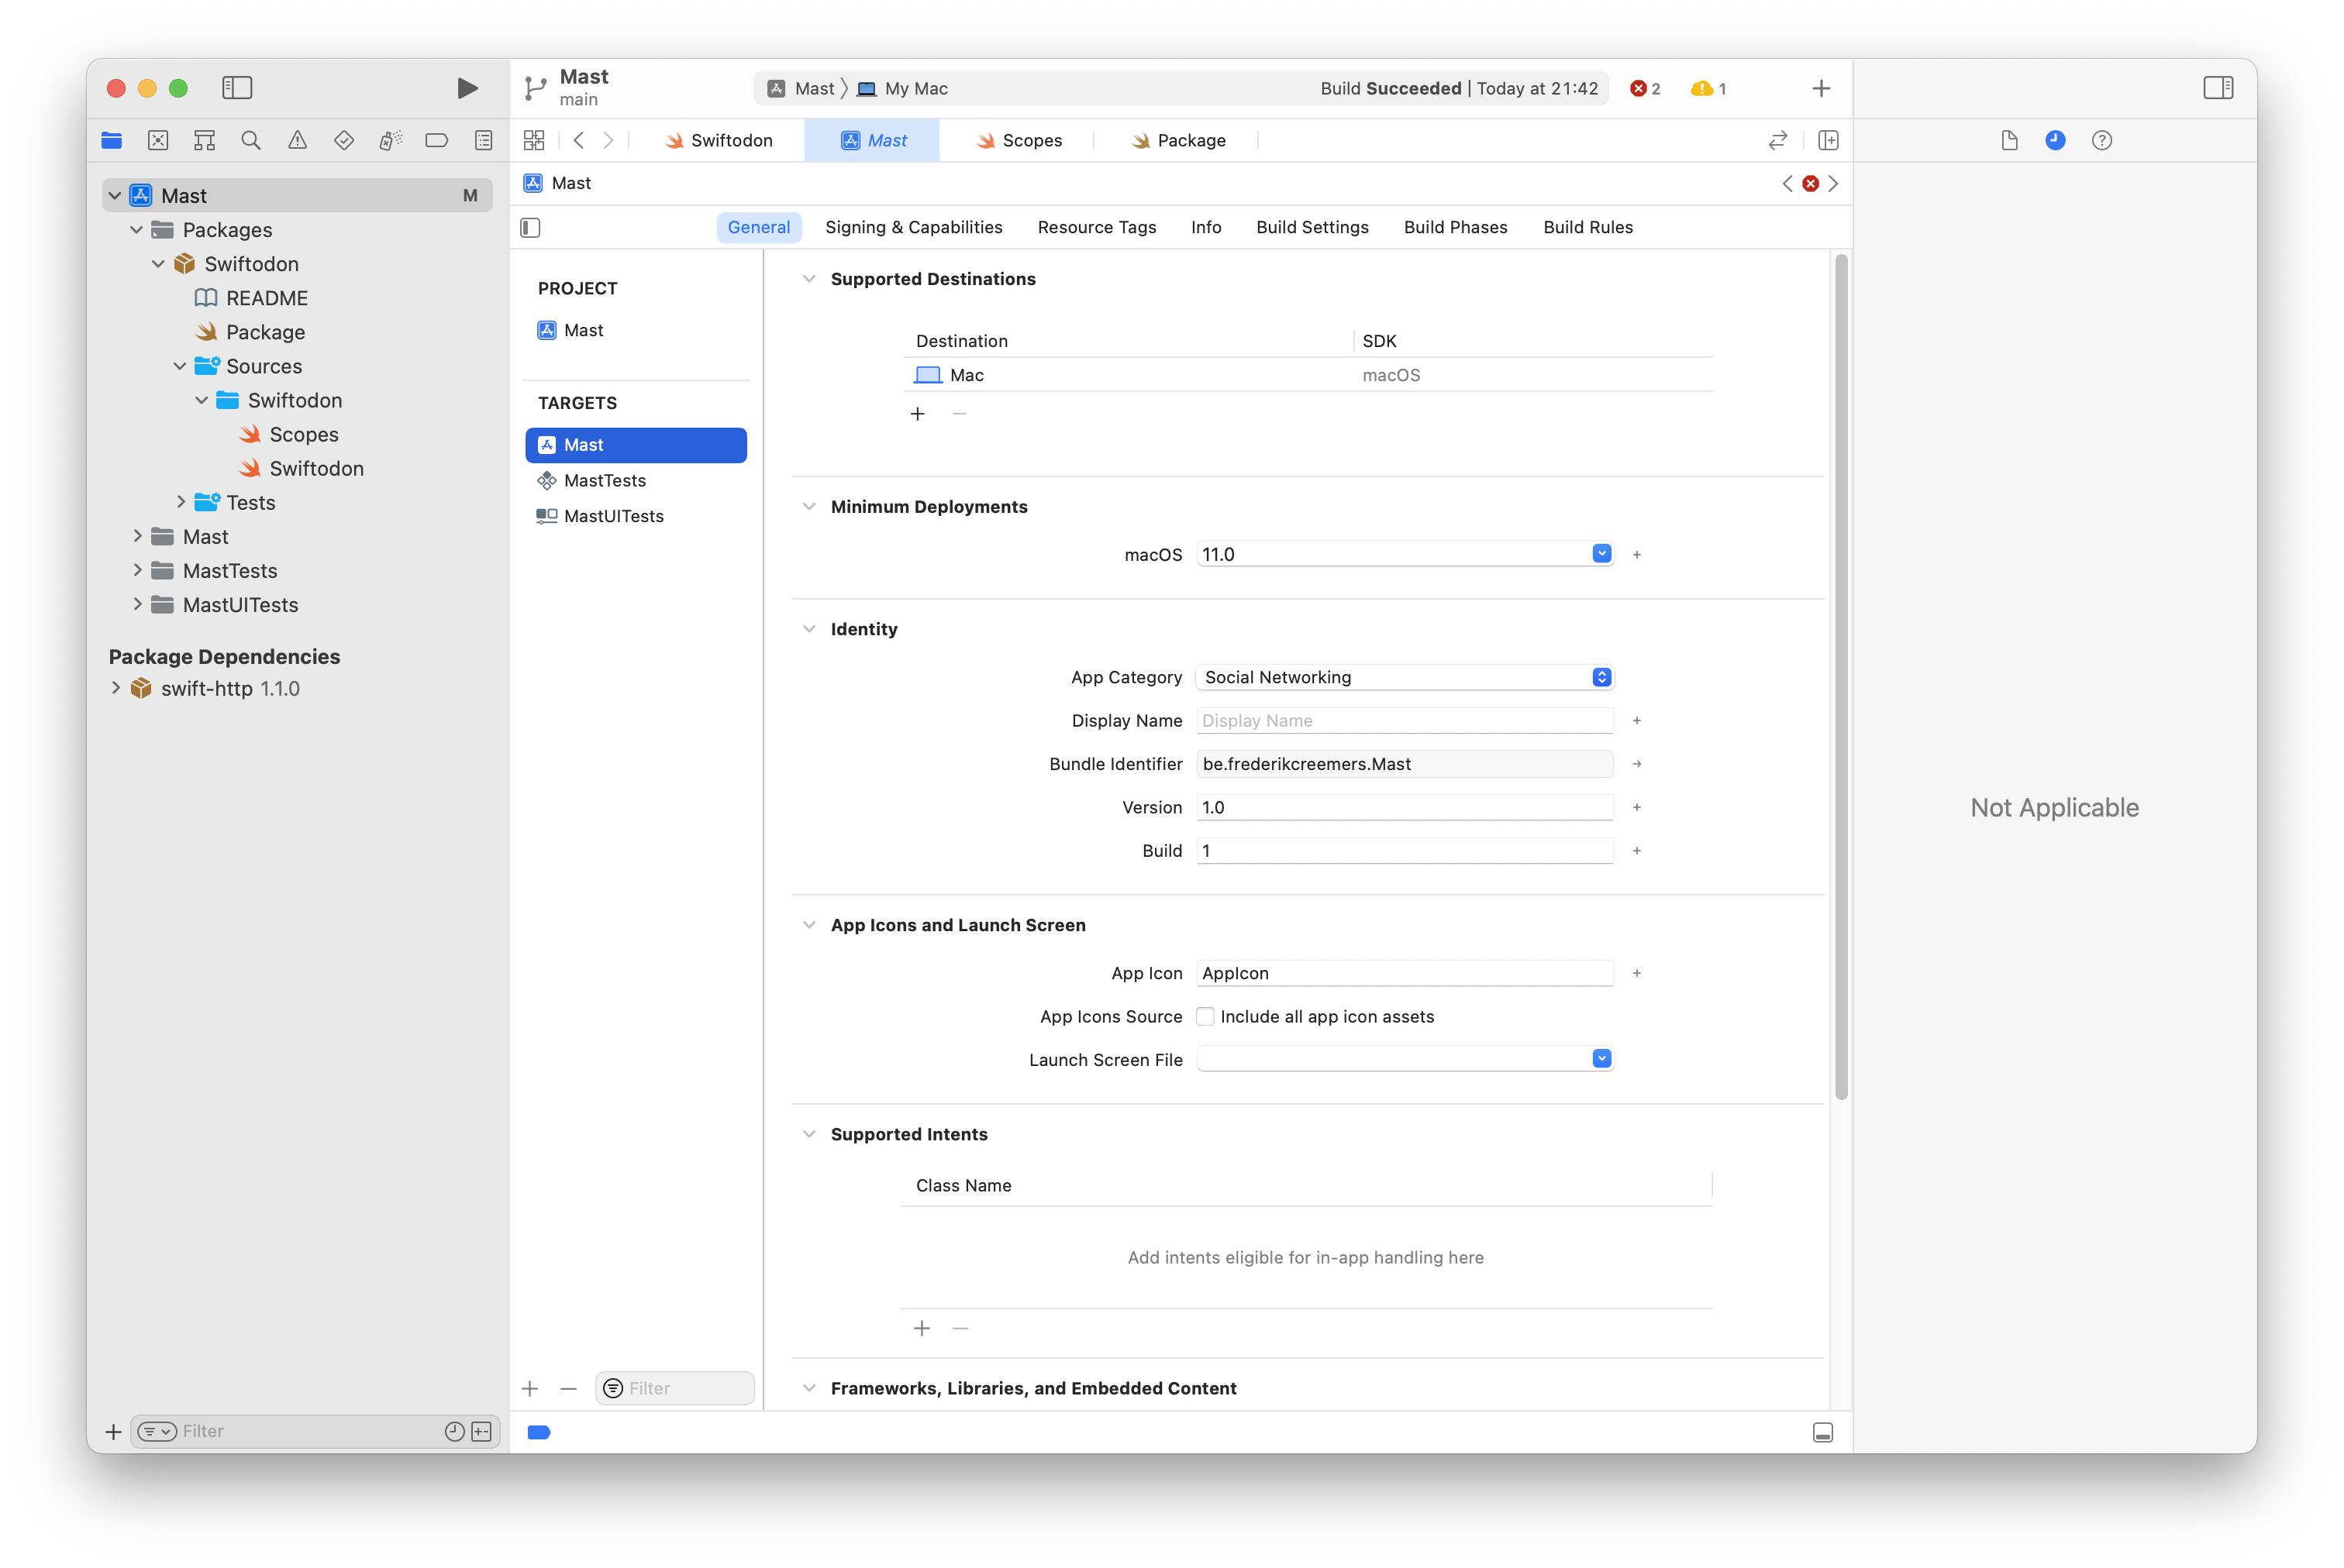This screenshot has height=1568, width=2344.
Task: Expand the MastTests group
Action: [x=137, y=570]
